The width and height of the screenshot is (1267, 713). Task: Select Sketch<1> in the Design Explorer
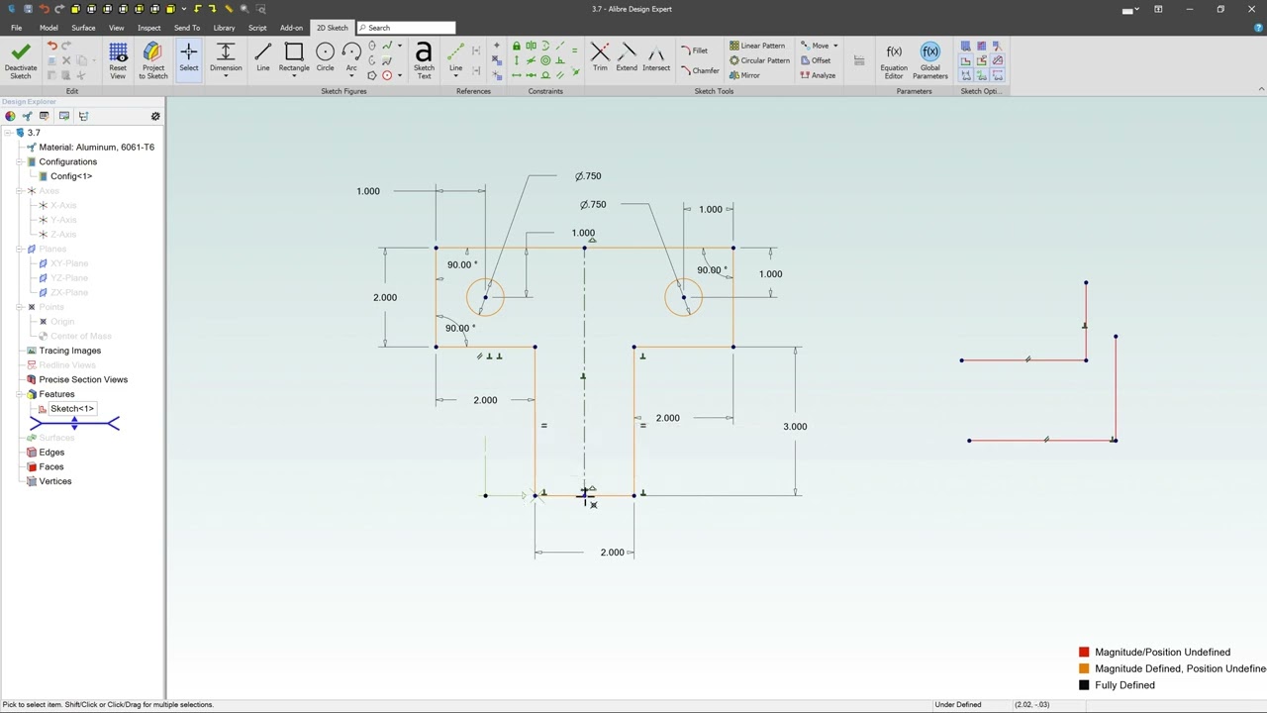pyautogui.click(x=72, y=409)
